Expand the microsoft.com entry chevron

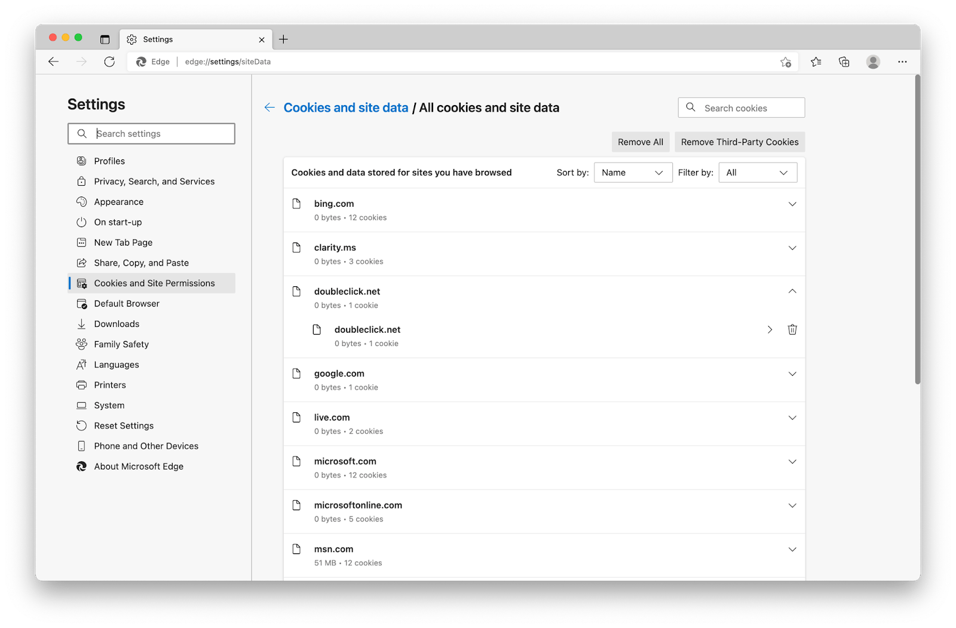pos(792,461)
